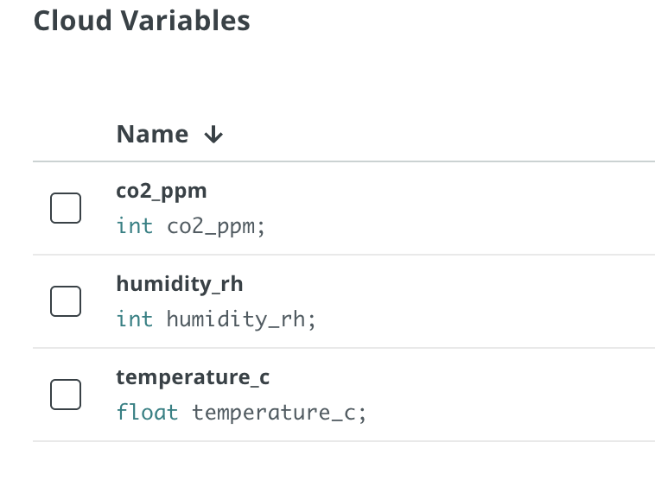Open the co2_ppm variable name

coord(162,190)
